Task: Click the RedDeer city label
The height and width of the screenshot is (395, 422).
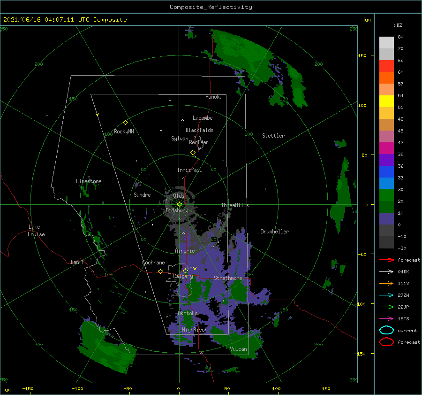Action: pos(199,142)
